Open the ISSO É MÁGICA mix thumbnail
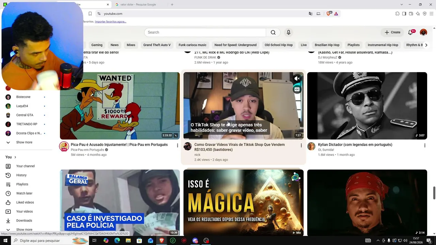Screen dimensions: 436x245 [243, 203]
